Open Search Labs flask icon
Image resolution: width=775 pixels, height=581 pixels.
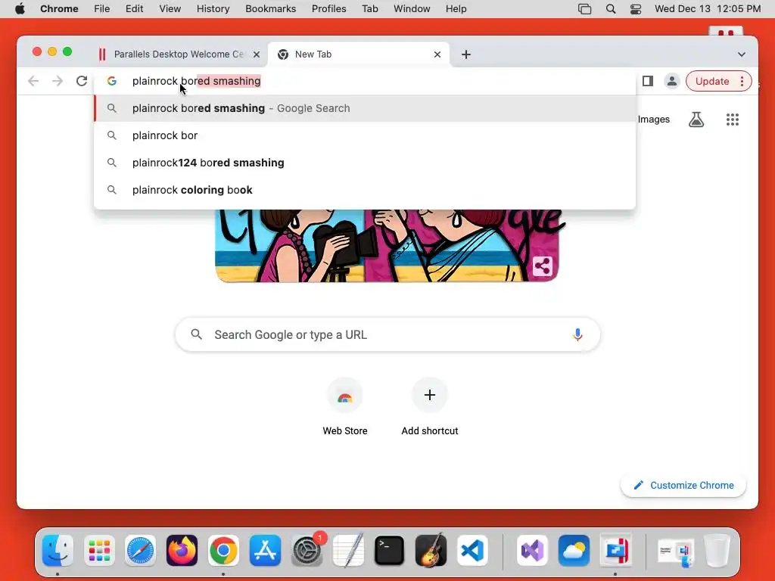coord(696,119)
